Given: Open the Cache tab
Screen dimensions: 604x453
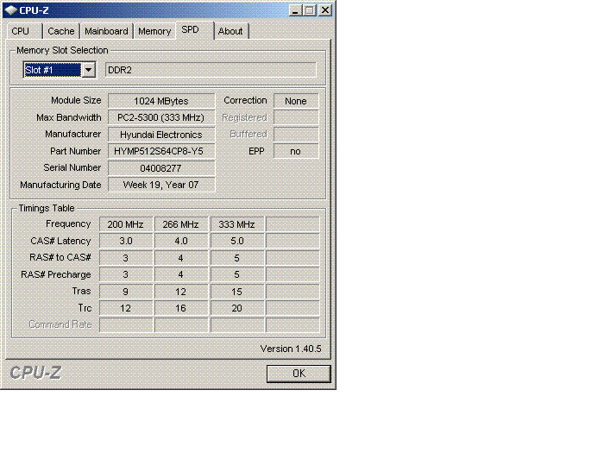Looking at the screenshot, I should (61, 31).
